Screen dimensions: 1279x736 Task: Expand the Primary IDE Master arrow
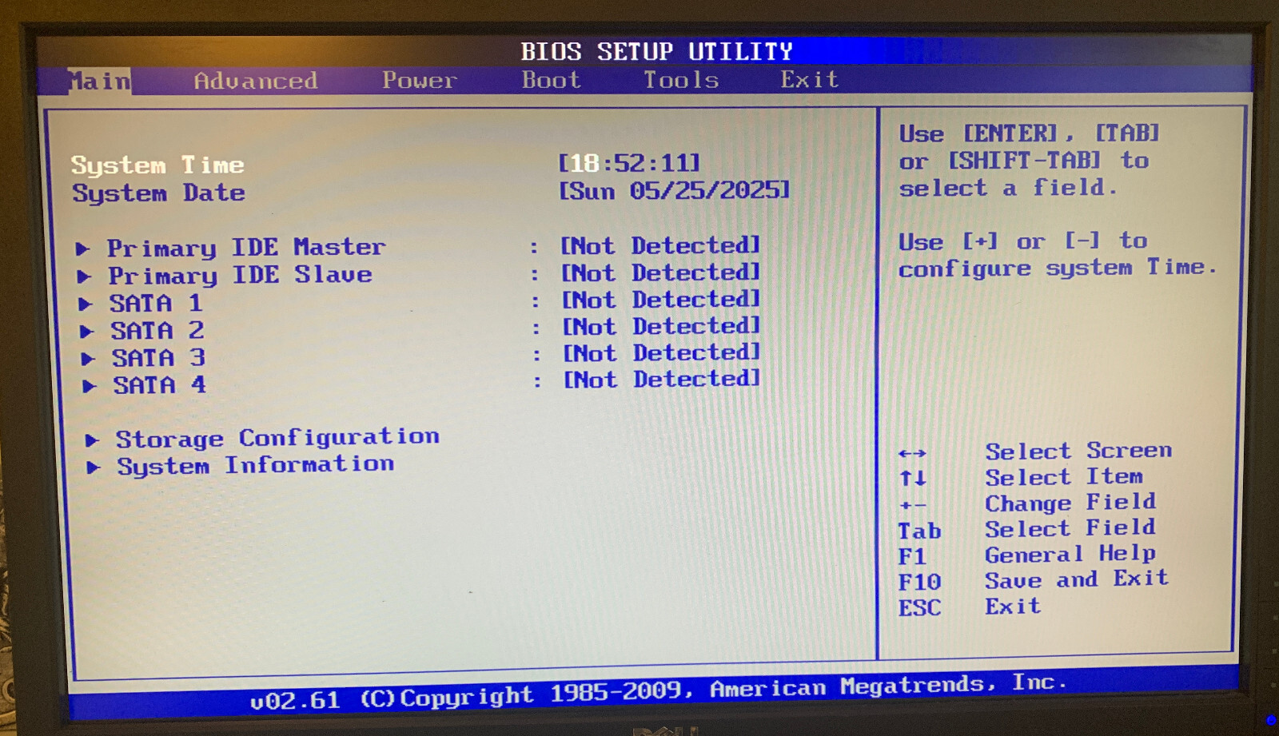coord(83,249)
